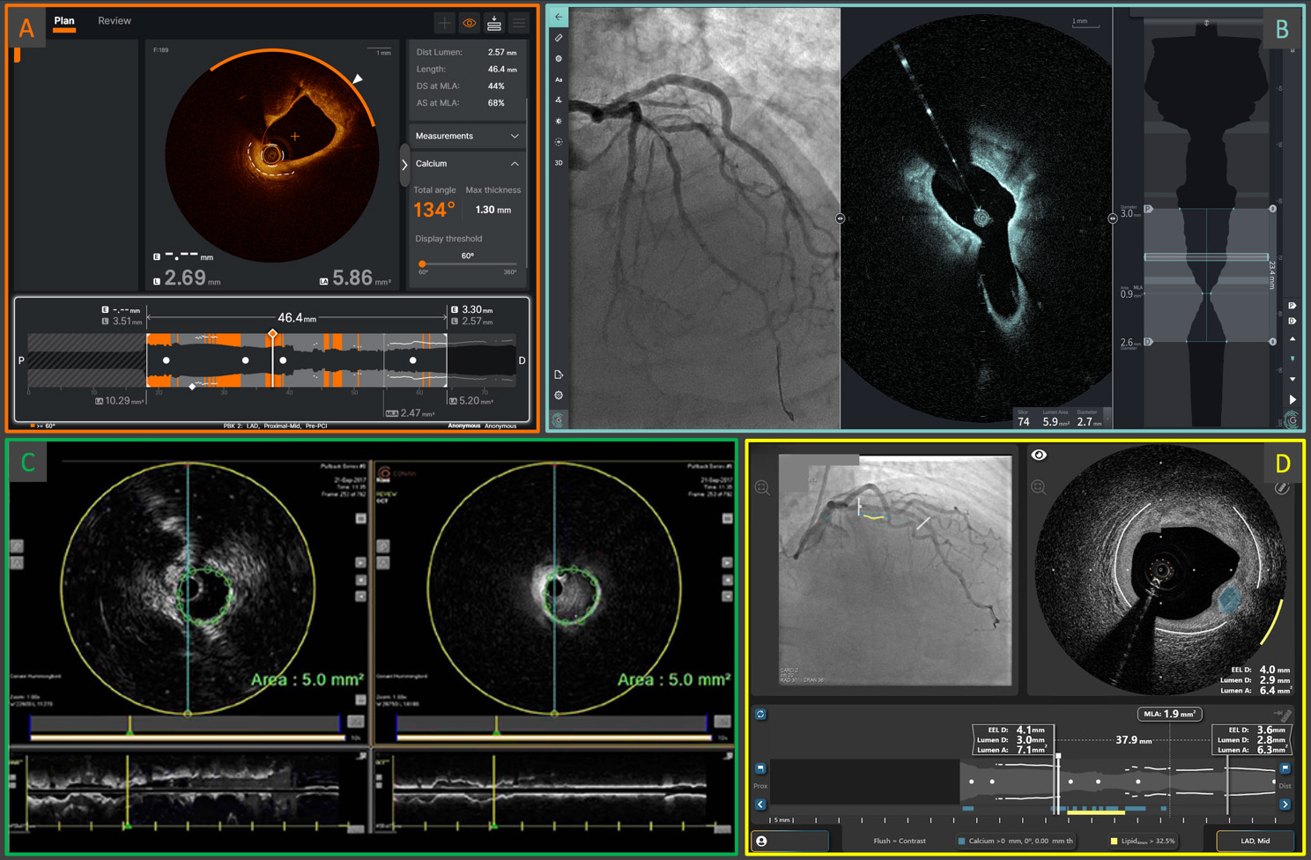Click the Dist right arrow button
The height and width of the screenshot is (860, 1311).
click(1285, 804)
